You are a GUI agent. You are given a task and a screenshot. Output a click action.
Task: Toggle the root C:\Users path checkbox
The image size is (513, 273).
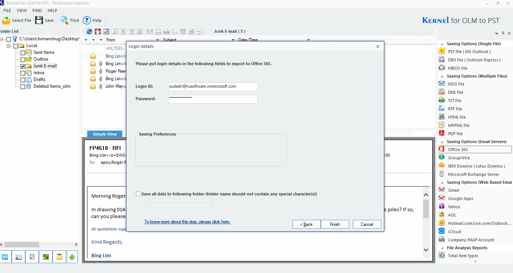pos(9,39)
